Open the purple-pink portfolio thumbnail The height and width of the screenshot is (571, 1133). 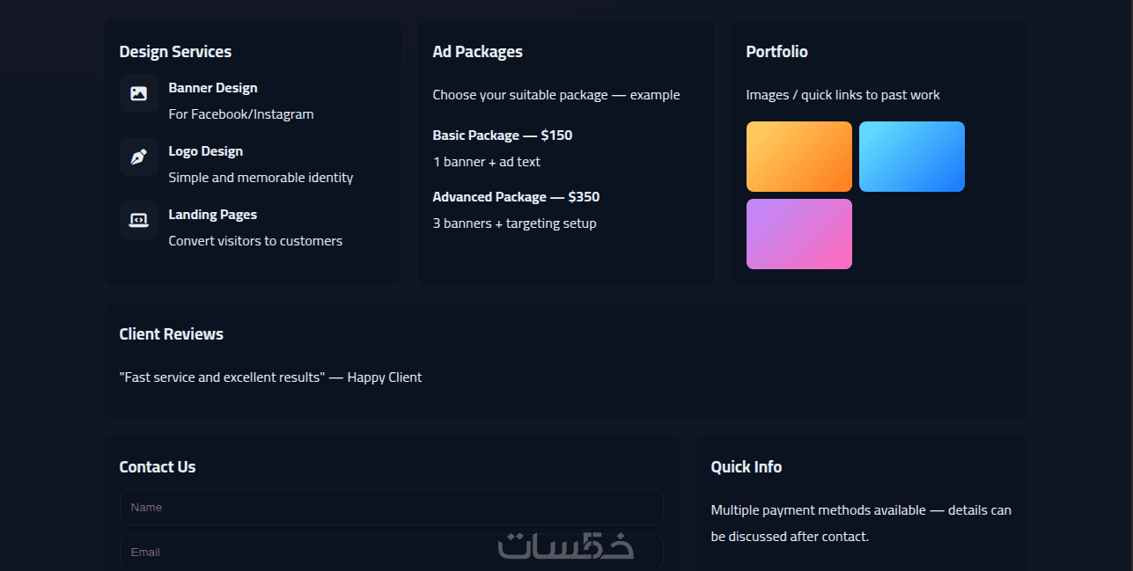(798, 234)
